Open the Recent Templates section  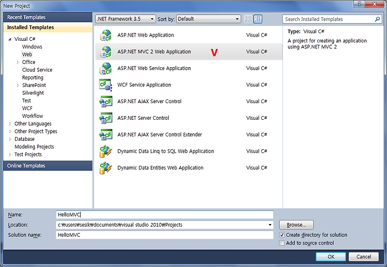[x=48, y=17]
